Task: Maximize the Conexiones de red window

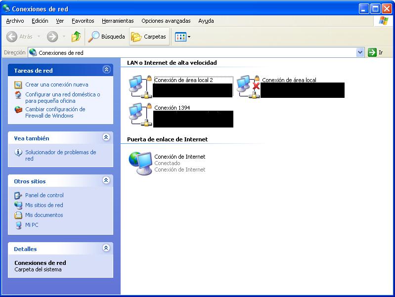Action: click(375, 9)
